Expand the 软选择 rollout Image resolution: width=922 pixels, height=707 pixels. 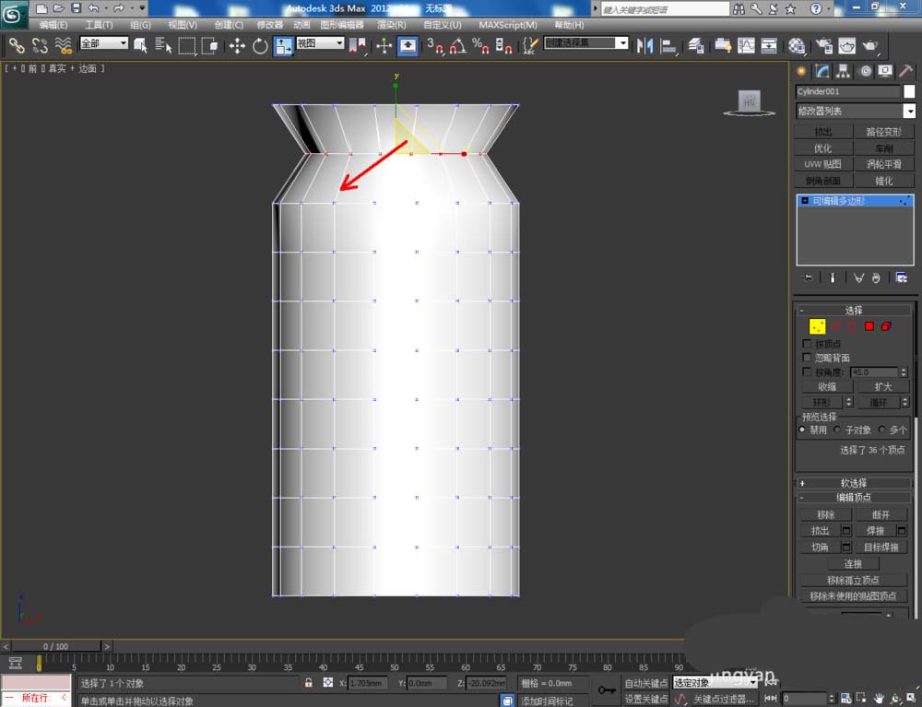(853, 483)
